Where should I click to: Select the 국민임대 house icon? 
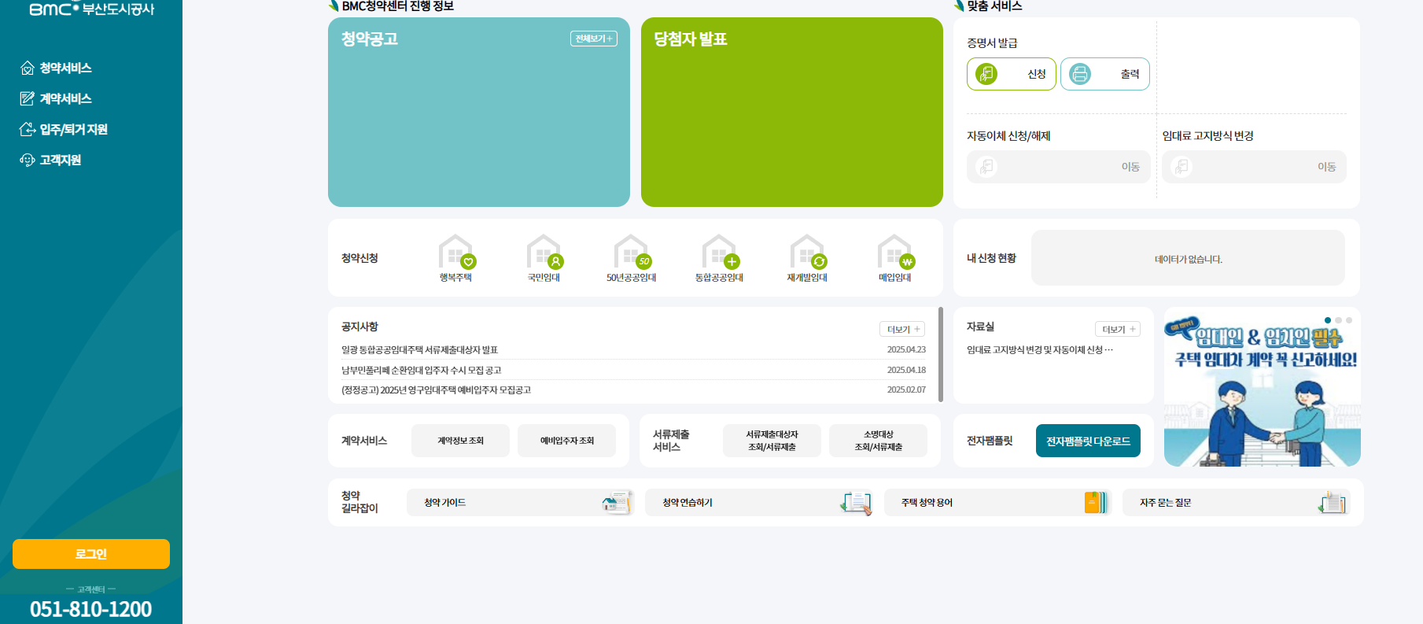(x=544, y=253)
